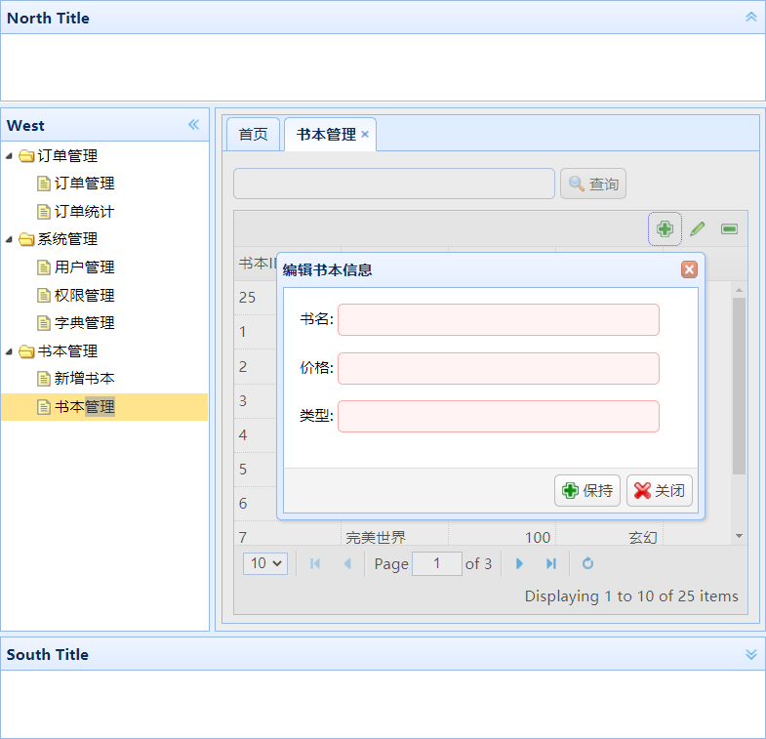Click the 关闭 button in dialog

point(660,490)
